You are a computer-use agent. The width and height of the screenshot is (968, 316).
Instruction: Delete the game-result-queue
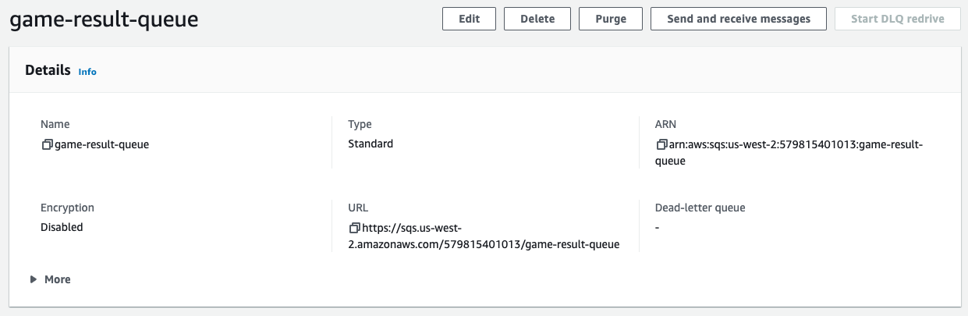(x=537, y=19)
